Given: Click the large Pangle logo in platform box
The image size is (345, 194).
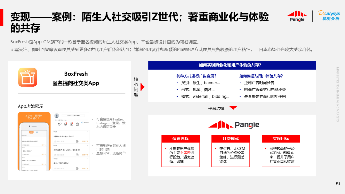Looking at the screenshot, I should 234,125.
